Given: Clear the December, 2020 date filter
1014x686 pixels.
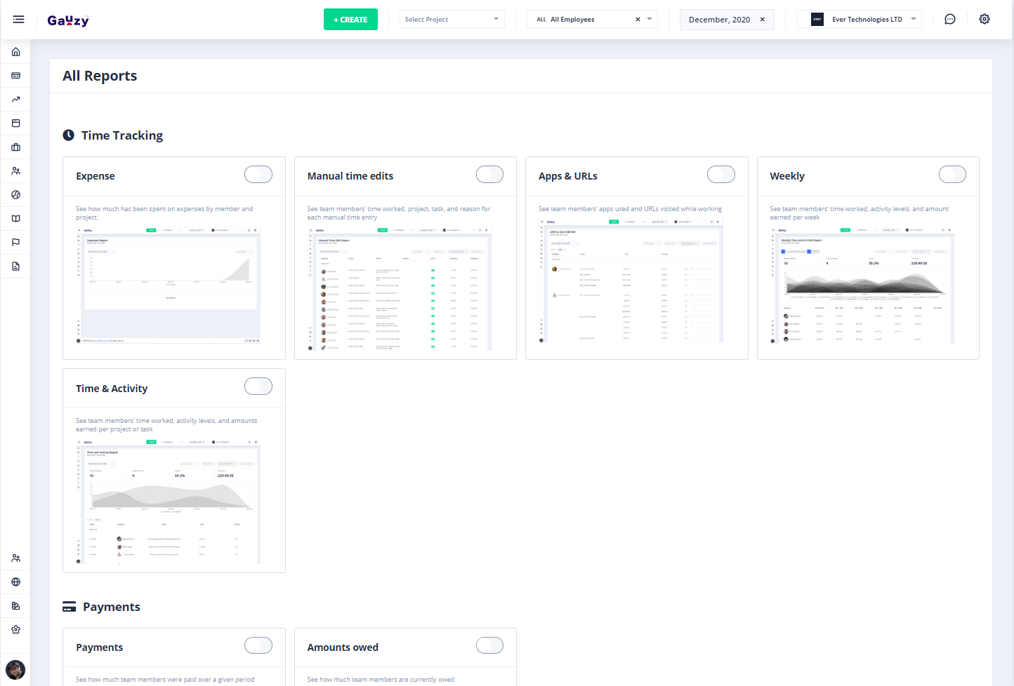Looking at the screenshot, I should [763, 20].
